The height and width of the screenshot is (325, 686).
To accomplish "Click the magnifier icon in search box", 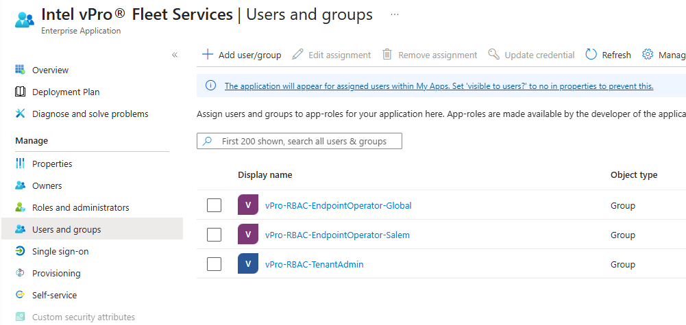I will (x=208, y=141).
